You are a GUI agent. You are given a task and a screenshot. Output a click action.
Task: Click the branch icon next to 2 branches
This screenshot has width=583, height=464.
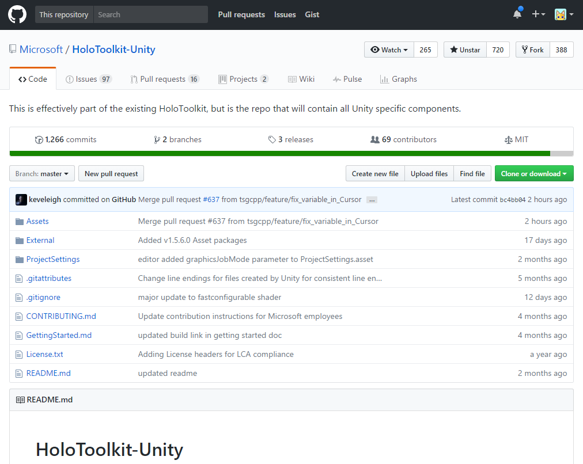[x=157, y=140]
